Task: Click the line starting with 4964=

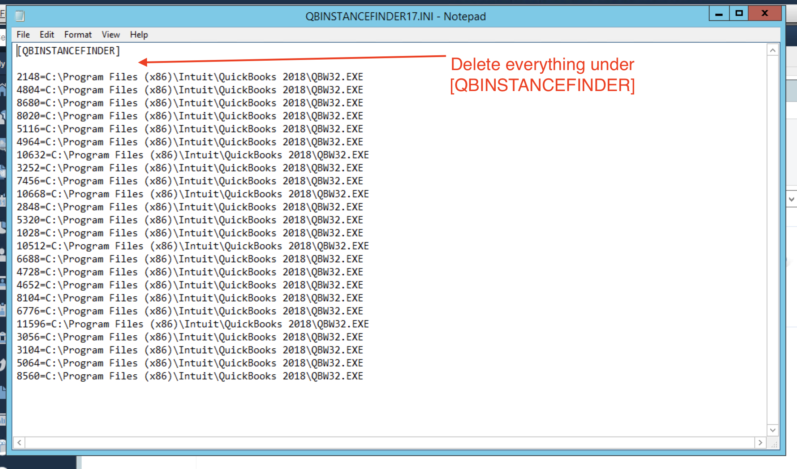Action: point(190,142)
